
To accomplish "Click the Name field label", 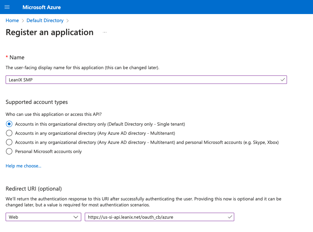I will pos(17,57).
